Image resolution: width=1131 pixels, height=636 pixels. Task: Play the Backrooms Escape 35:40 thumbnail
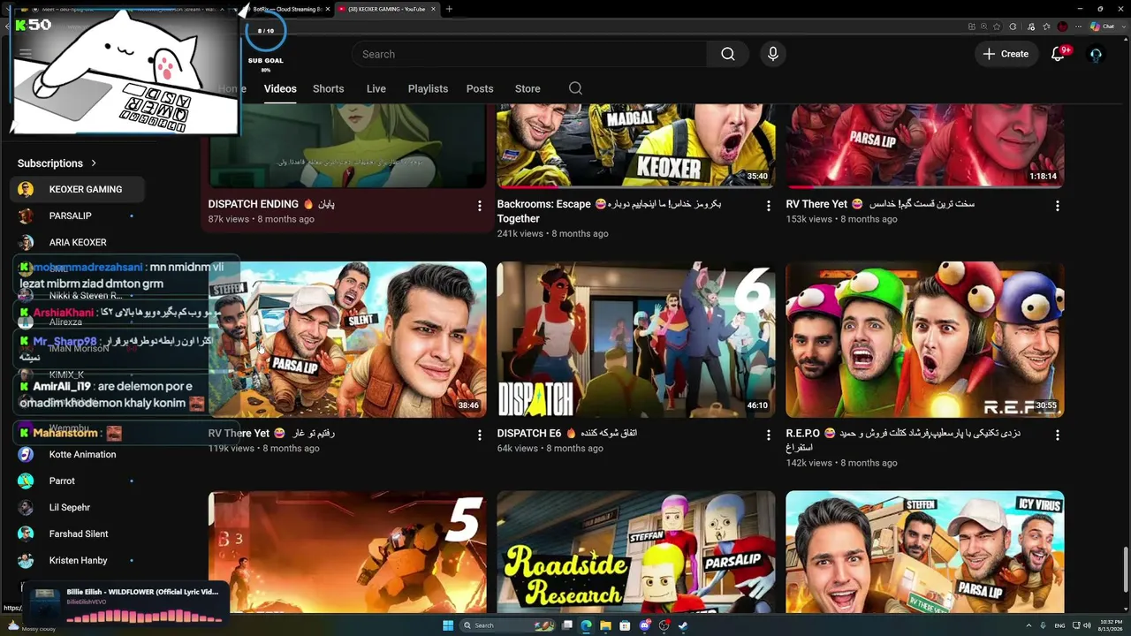636,146
